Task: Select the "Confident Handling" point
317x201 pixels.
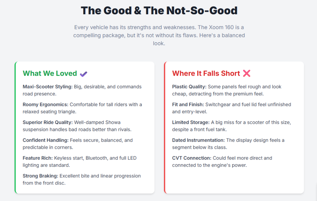Action: [x=46, y=140]
